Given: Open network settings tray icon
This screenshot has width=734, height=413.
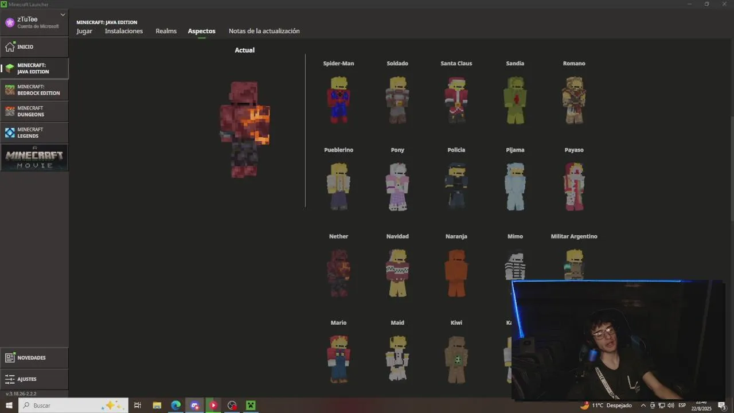Looking at the screenshot, I should point(661,406).
